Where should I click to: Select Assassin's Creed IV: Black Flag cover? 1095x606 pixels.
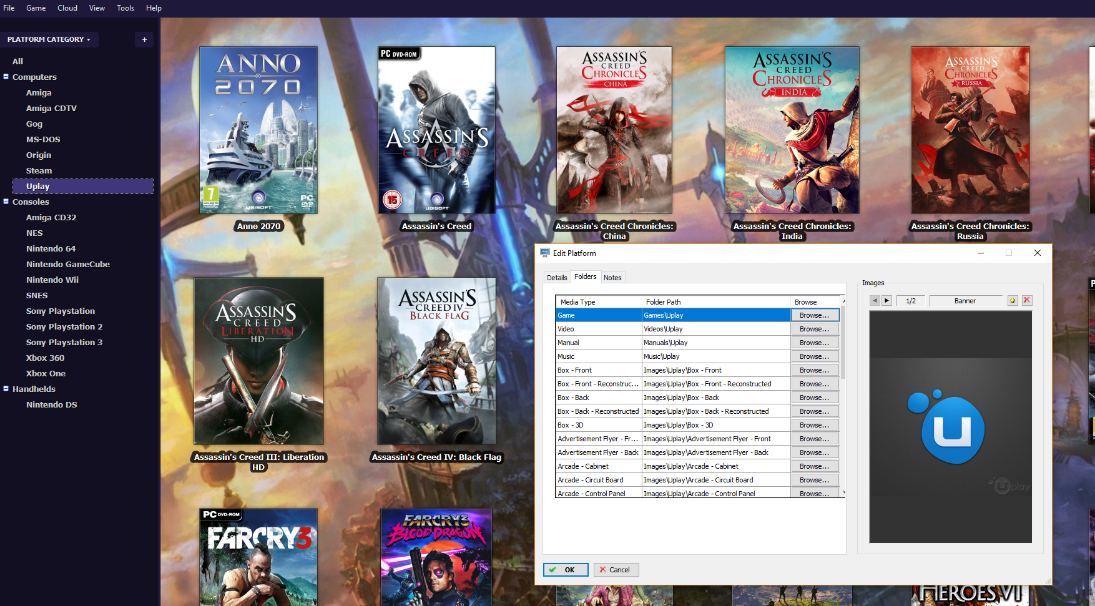[437, 361]
